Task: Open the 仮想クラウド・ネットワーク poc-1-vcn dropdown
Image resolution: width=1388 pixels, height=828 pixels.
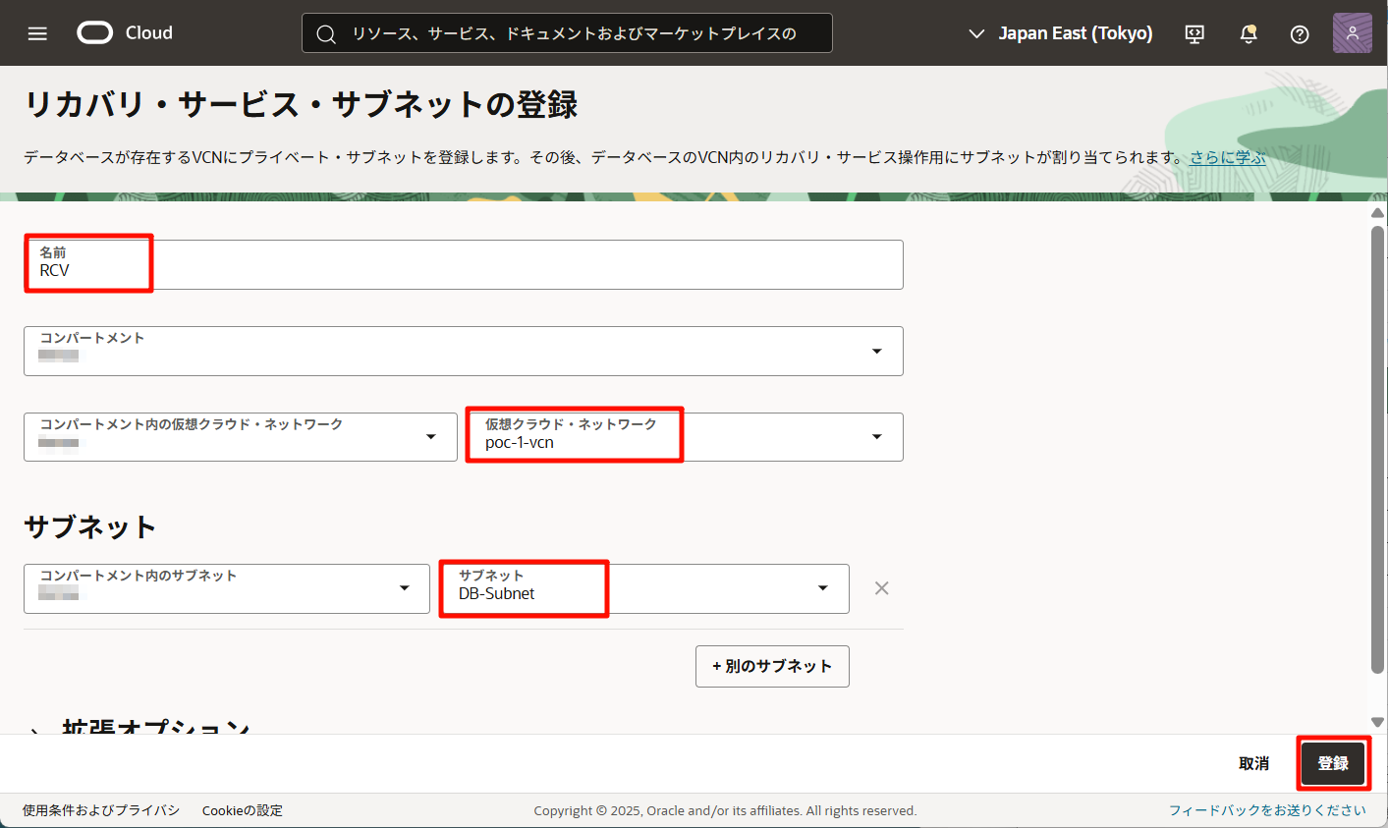Action: coord(685,437)
